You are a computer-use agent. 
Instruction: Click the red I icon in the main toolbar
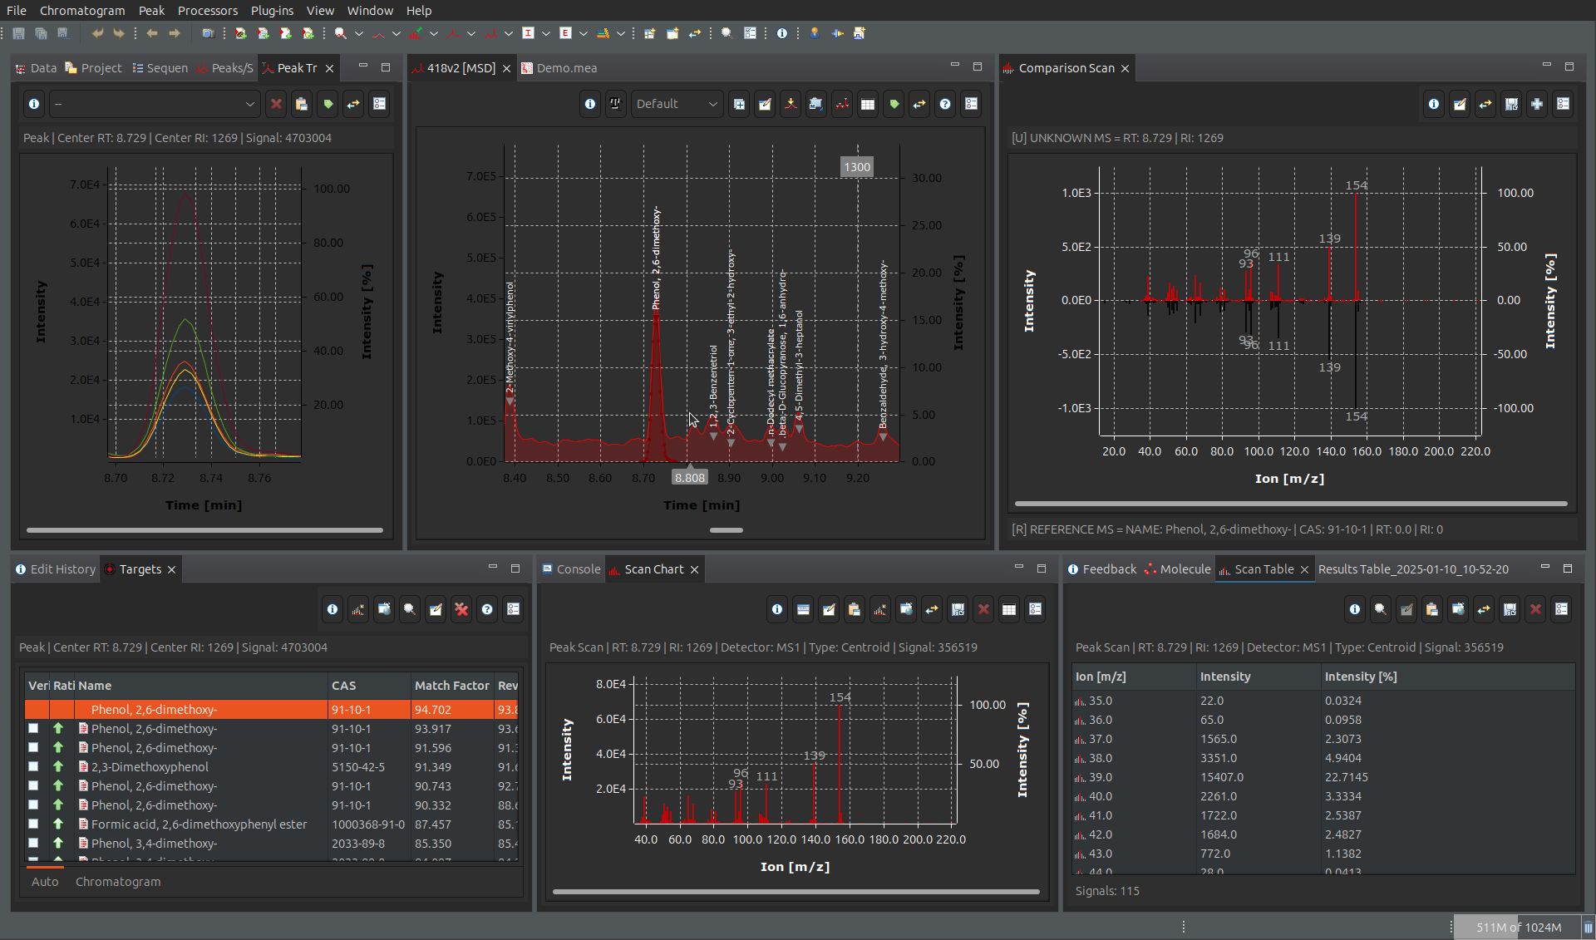coord(528,33)
